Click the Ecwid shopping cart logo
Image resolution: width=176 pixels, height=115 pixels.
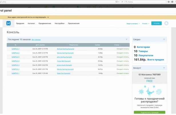coord(9,23)
